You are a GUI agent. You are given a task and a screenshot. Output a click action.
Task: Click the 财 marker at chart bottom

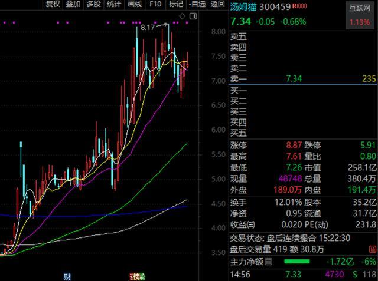67,277
